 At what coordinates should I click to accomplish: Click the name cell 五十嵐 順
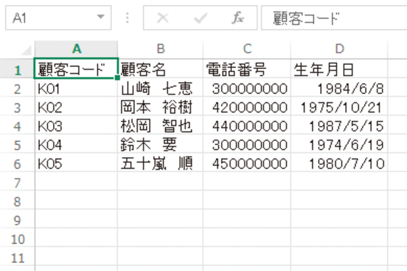click(160, 163)
